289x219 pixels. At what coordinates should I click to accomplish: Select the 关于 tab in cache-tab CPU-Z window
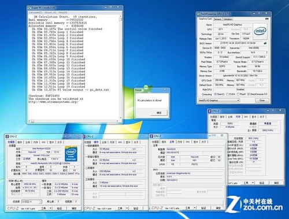[x=136, y=142]
